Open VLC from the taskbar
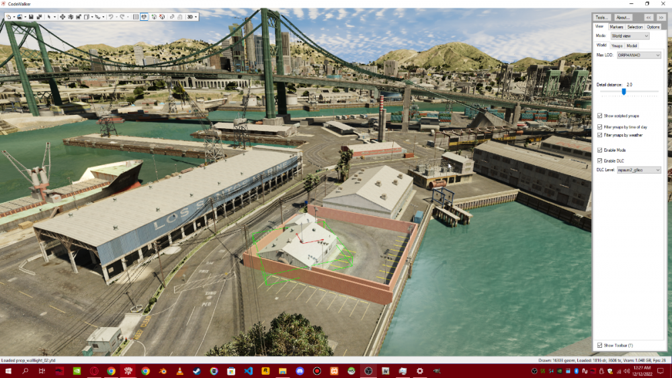Viewport: 672px width, 378px height. 179,371
